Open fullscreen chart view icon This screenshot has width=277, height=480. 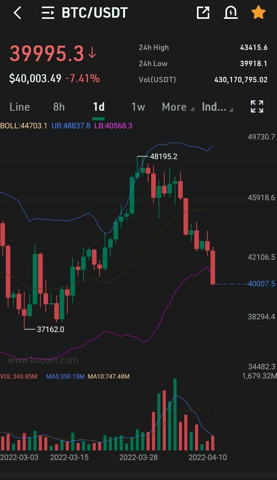(257, 106)
